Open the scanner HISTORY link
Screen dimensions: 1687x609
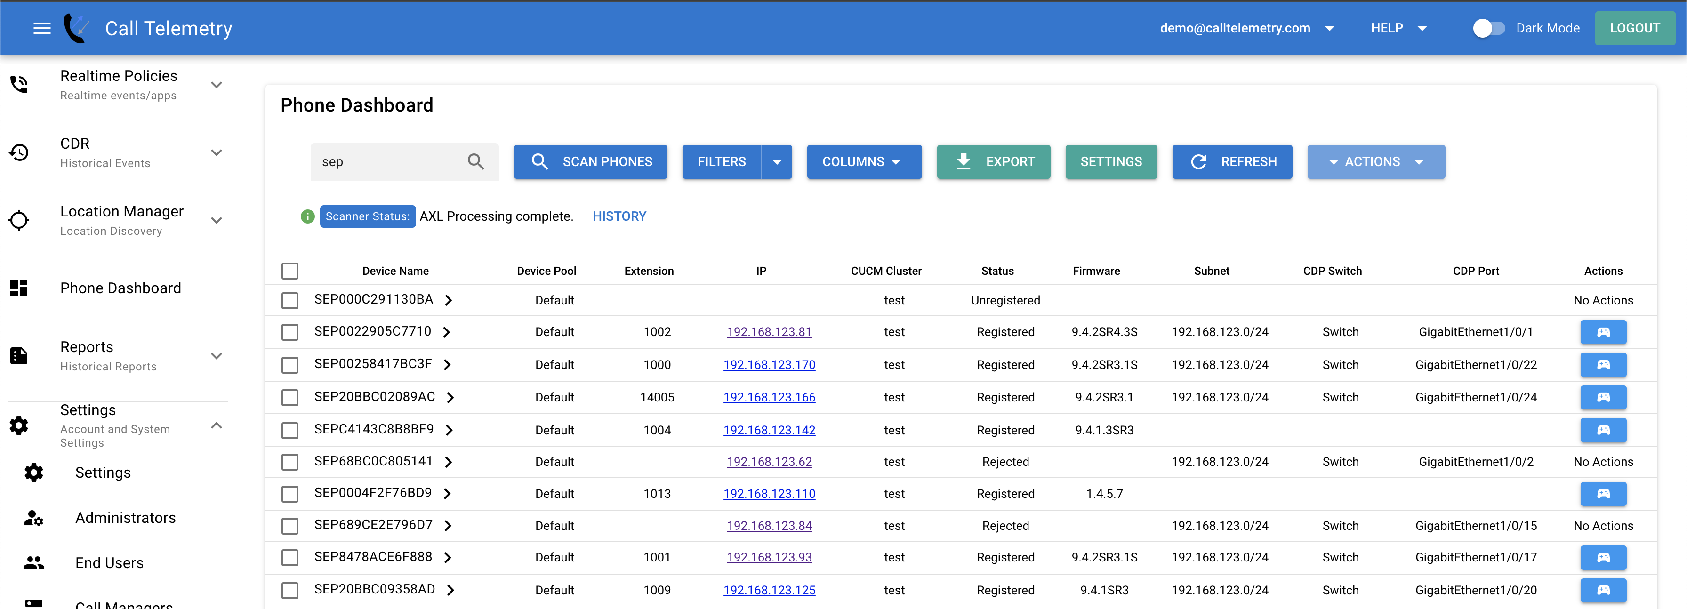click(x=619, y=217)
